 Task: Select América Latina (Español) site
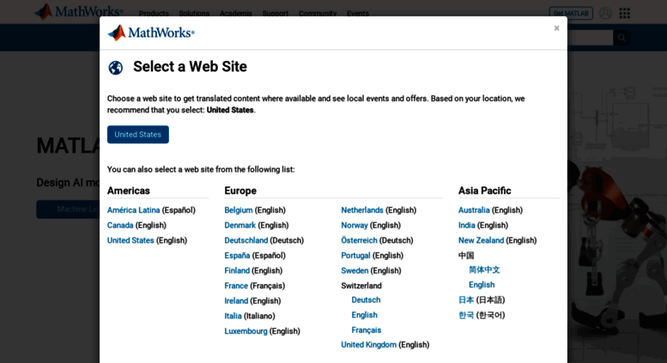[134, 210]
